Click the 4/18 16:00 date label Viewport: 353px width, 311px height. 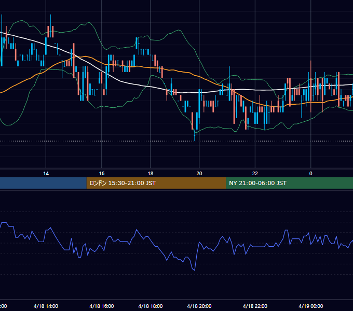102,306
